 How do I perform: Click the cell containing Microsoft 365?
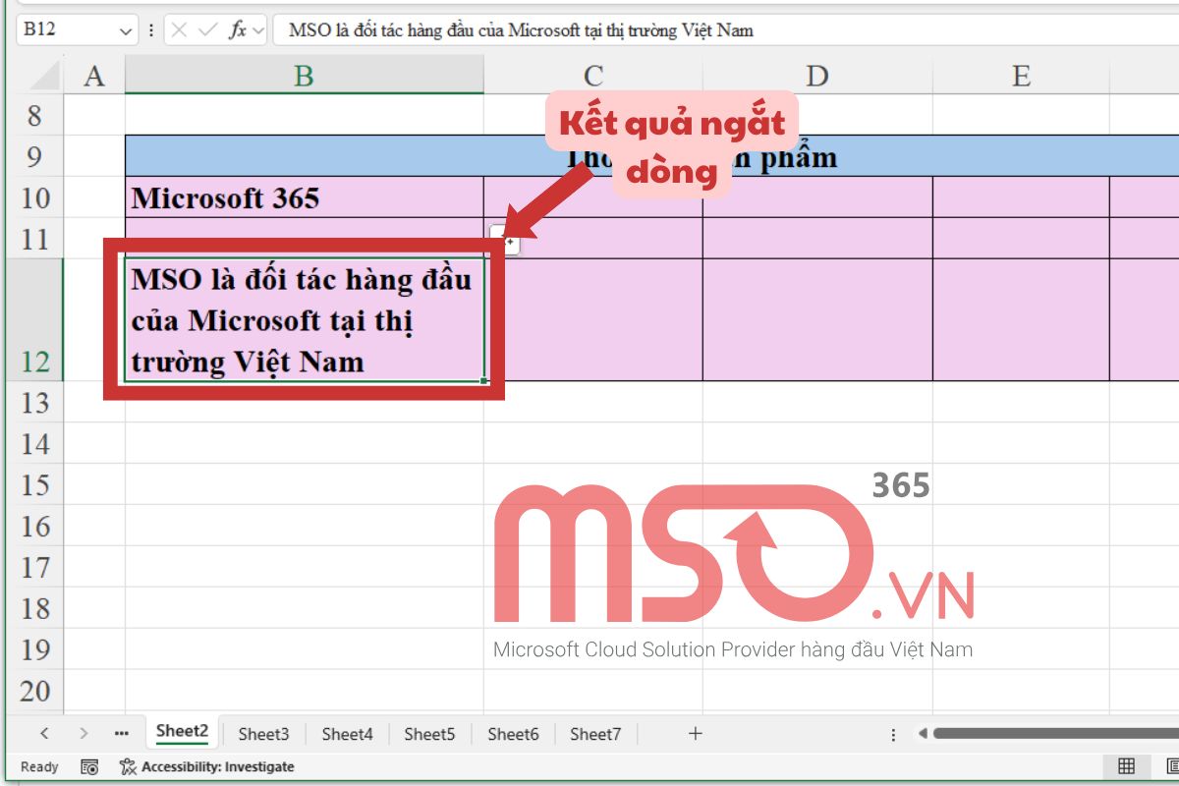click(305, 197)
